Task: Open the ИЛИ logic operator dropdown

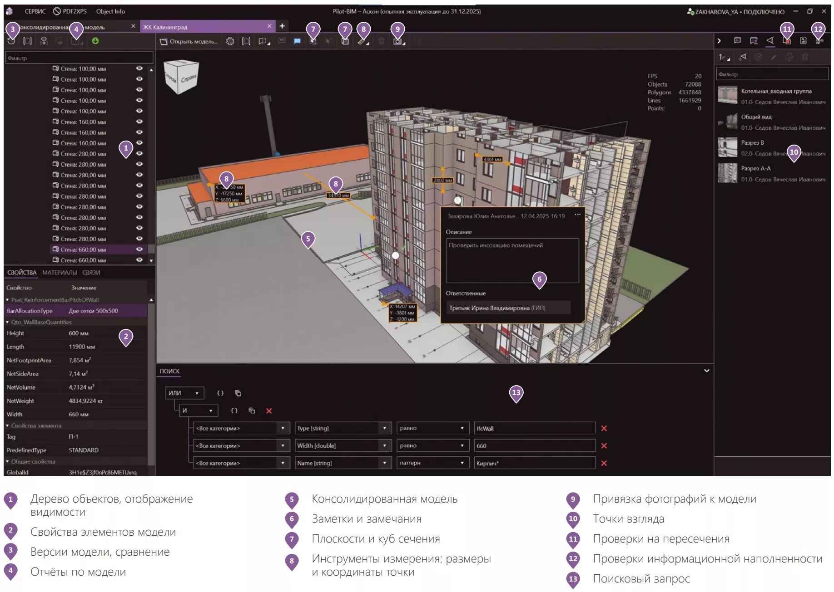Action: 184,393
